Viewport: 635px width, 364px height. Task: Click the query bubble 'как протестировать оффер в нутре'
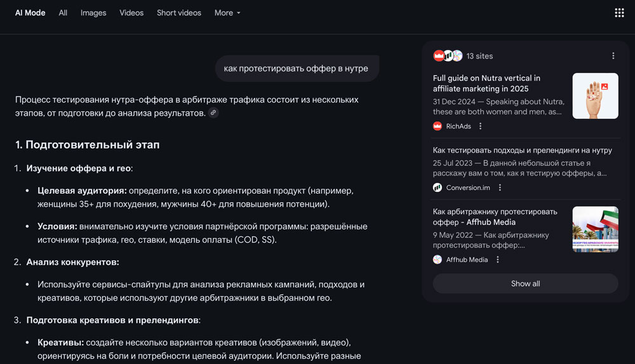pos(296,69)
